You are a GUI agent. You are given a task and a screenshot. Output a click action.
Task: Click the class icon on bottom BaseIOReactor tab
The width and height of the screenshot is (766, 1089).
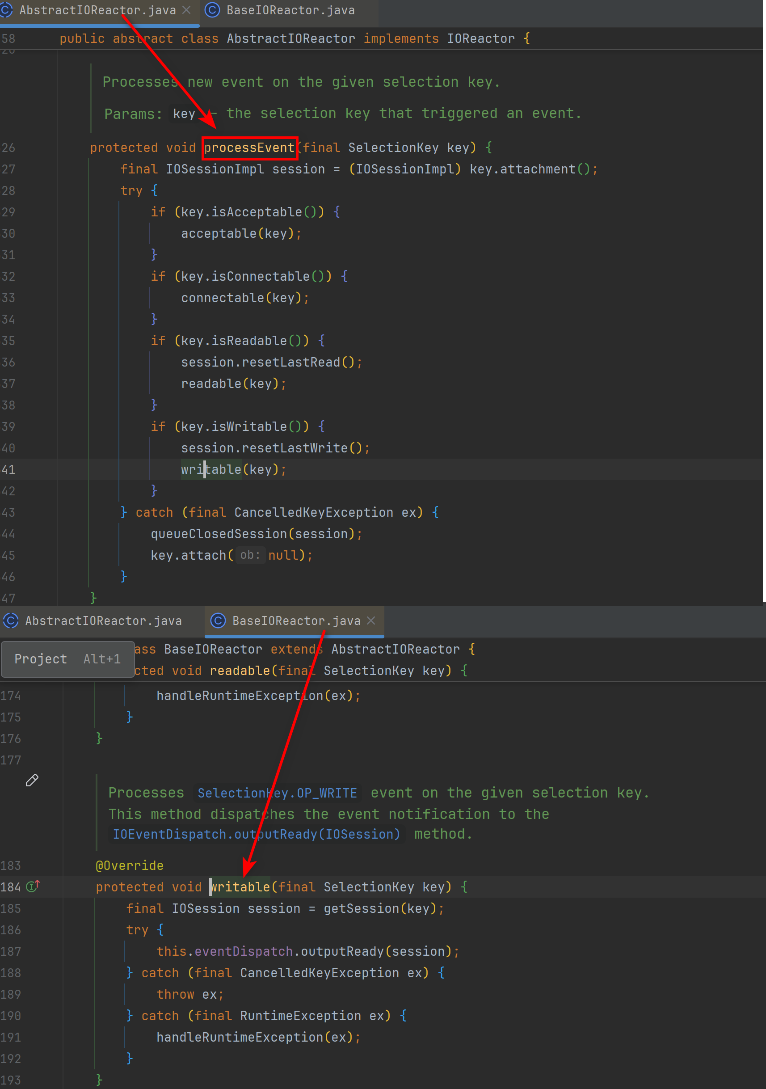[218, 620]
